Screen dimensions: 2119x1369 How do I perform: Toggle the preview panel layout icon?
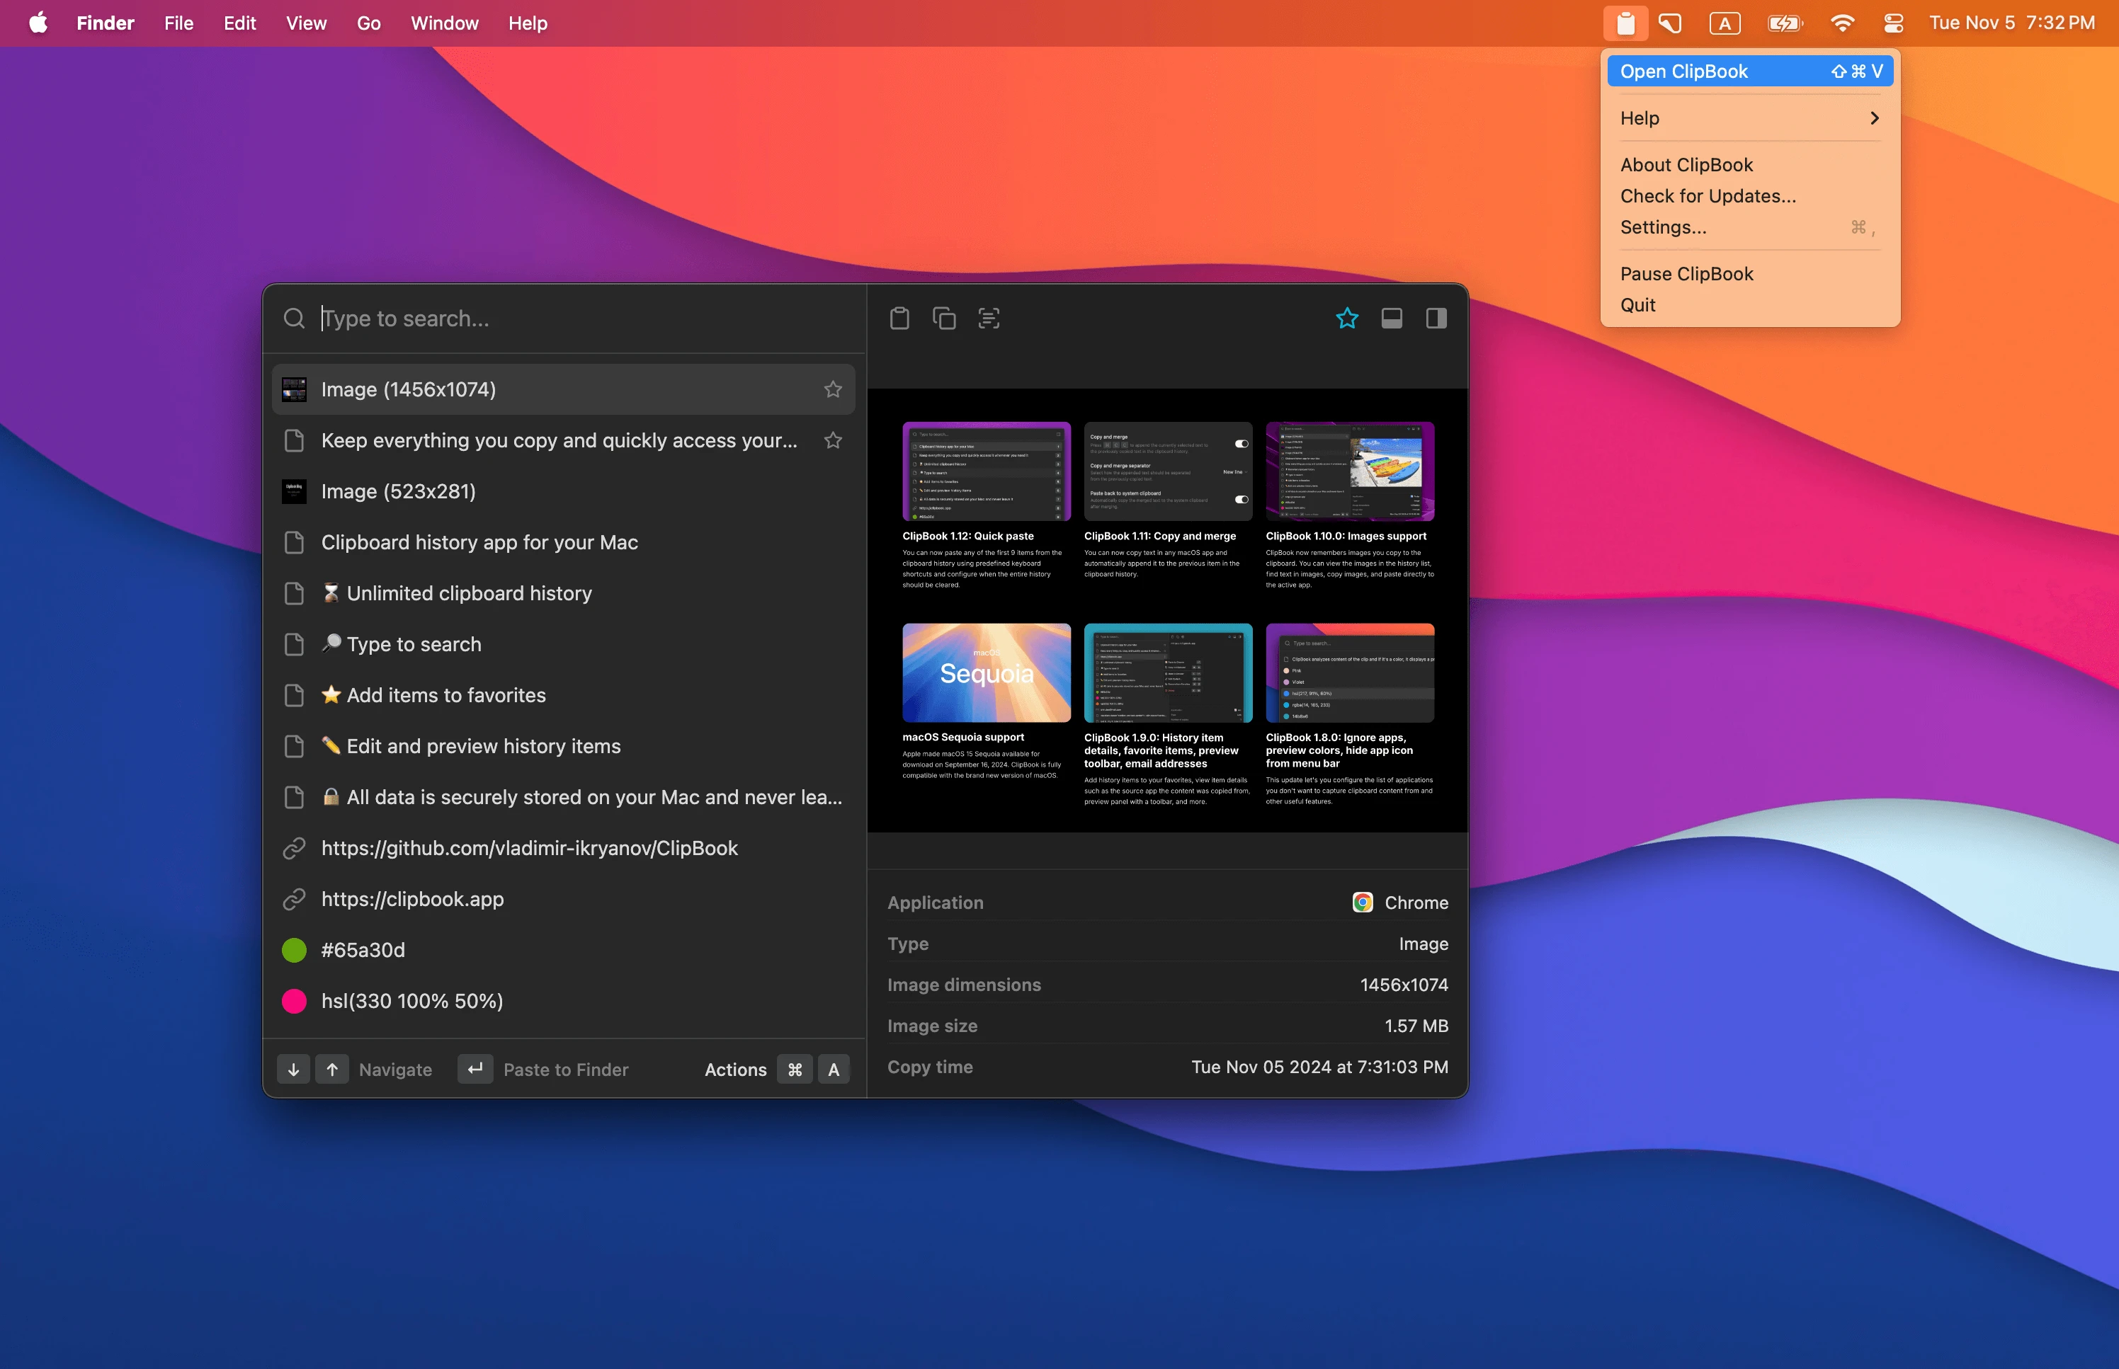1391,319
